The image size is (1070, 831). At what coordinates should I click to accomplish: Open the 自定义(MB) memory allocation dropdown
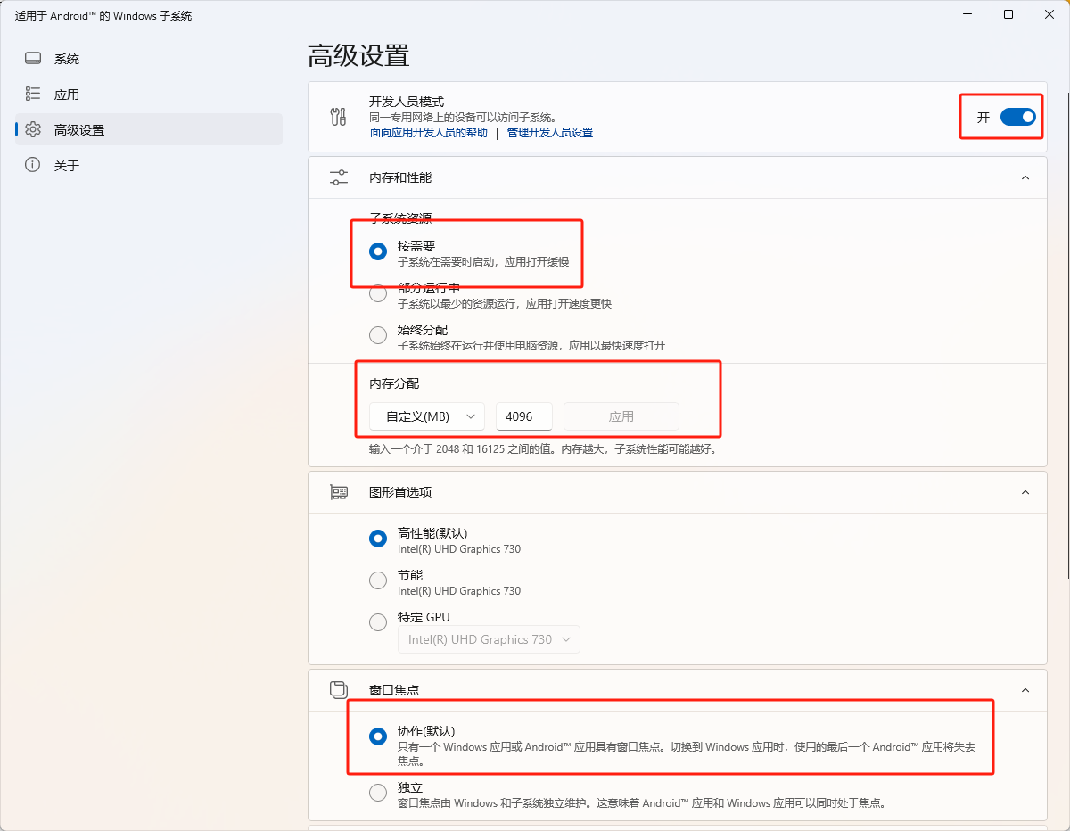coord(427,416)
